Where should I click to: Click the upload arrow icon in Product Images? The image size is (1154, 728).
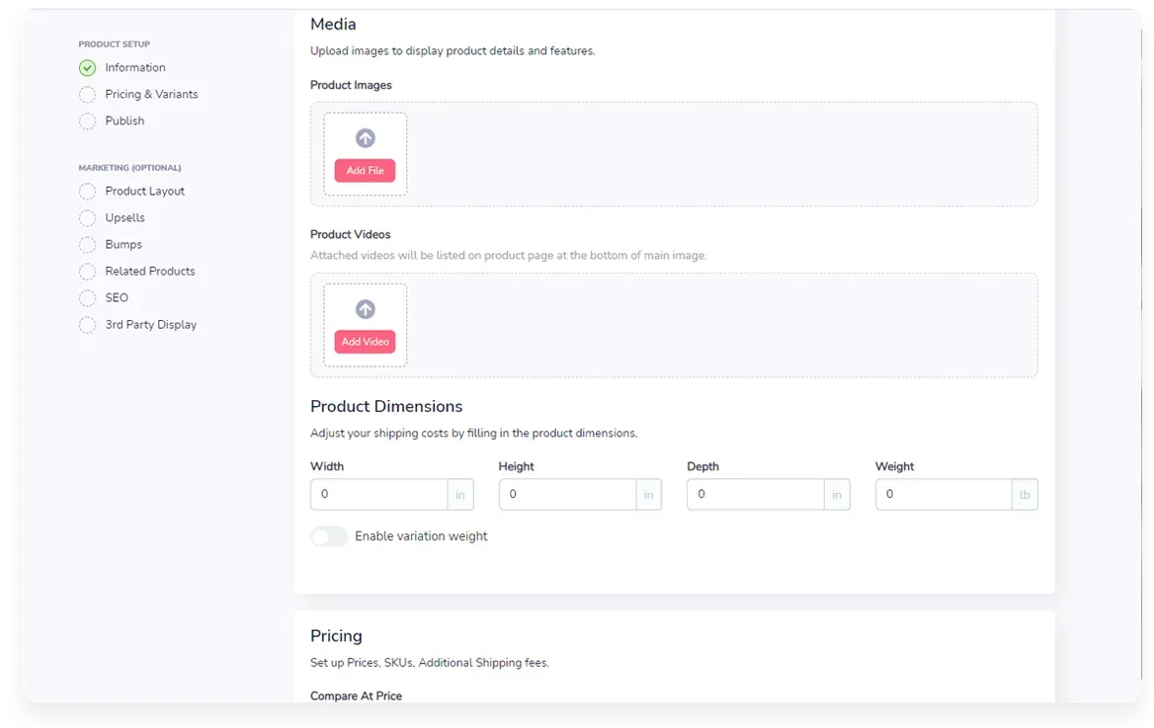coord(365,138)
